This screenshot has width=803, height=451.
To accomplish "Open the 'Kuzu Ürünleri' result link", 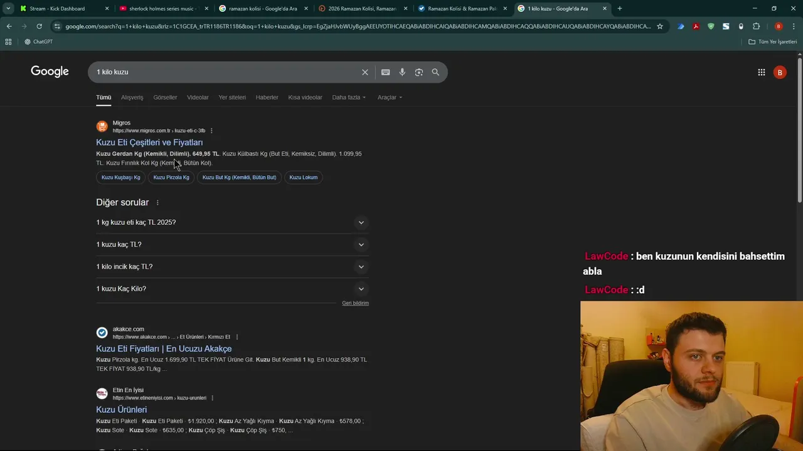I will coord(121,409).
